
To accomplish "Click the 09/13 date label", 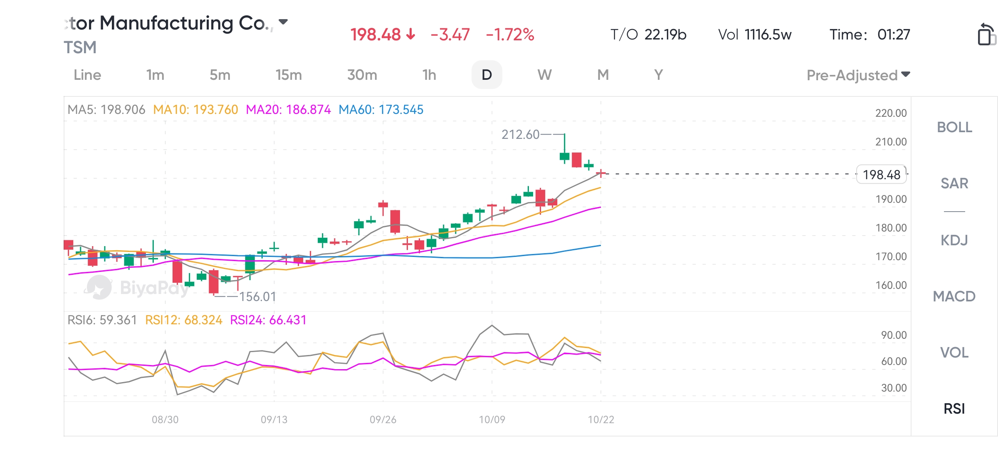I will [x=274, y=419].
